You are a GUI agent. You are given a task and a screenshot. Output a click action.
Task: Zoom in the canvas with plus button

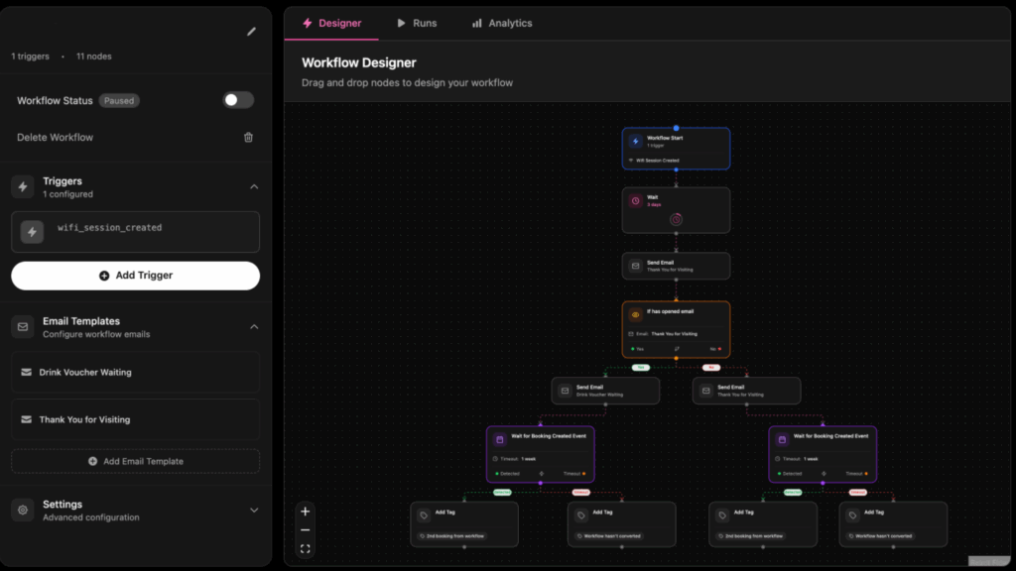(x=306, y=512)
